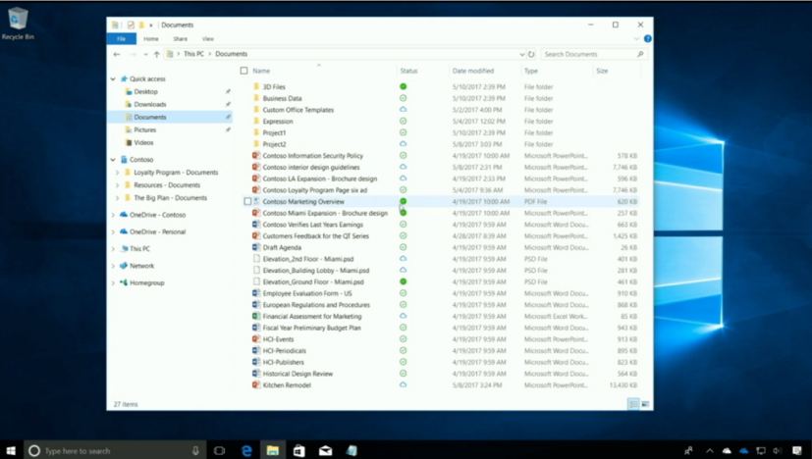Expand The Big Plan - Documents node
Screen dimensions: 812x459
(x=117, y=198)
